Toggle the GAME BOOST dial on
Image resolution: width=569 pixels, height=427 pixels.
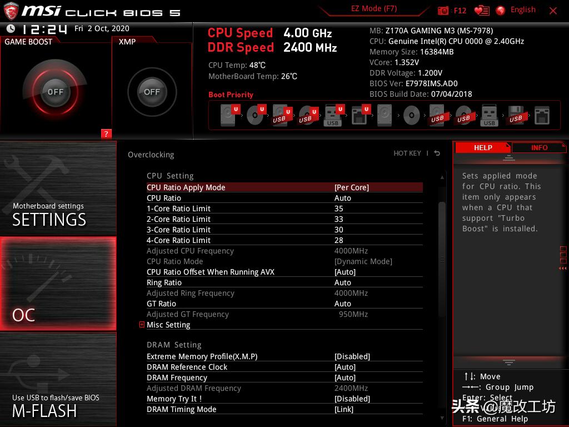(x=56, y=92)
